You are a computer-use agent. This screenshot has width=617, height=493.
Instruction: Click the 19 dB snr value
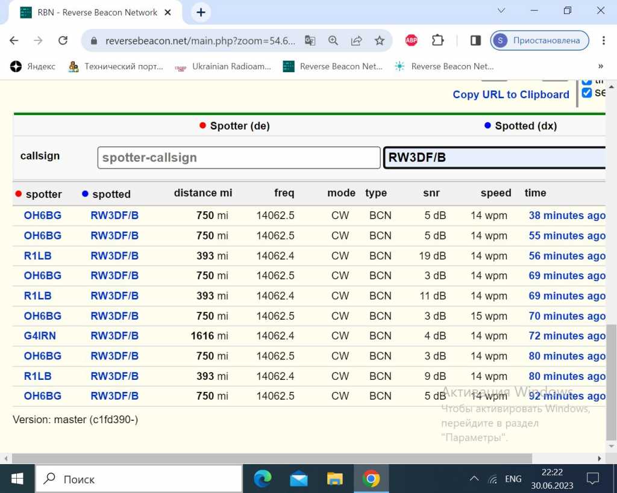point(433,256)
